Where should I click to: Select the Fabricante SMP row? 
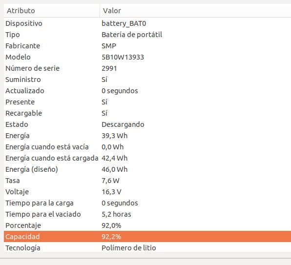pyautogui.click(x=147, y=46)
